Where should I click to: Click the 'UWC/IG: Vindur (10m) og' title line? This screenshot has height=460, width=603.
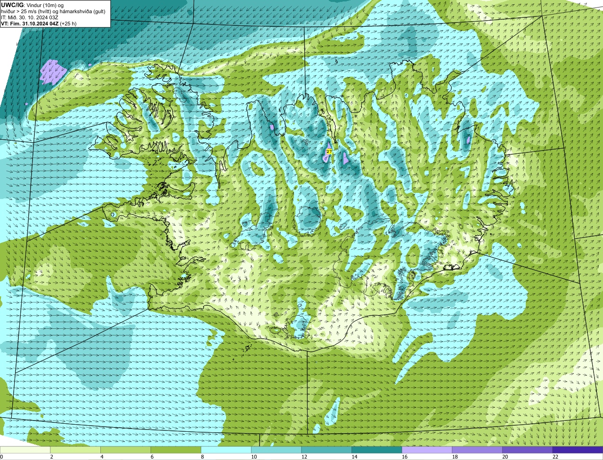(x=33, y=5)
